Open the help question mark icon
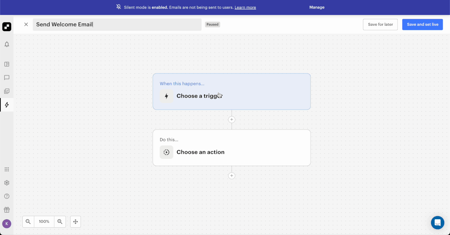This screenshot has height=235, width=450. 7,196
